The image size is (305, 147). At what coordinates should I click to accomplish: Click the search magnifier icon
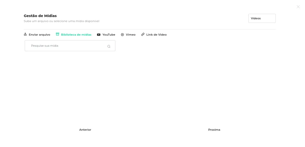[x=109, y=46]
